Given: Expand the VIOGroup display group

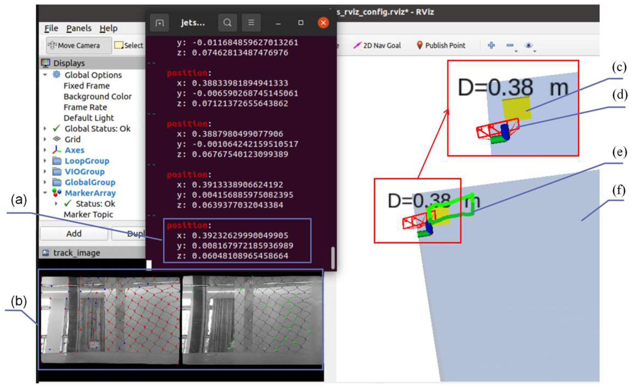Looking at the screenshot, I should tap(45, 171).
